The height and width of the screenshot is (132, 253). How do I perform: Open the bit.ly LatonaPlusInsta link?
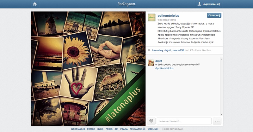pos(173,31)
